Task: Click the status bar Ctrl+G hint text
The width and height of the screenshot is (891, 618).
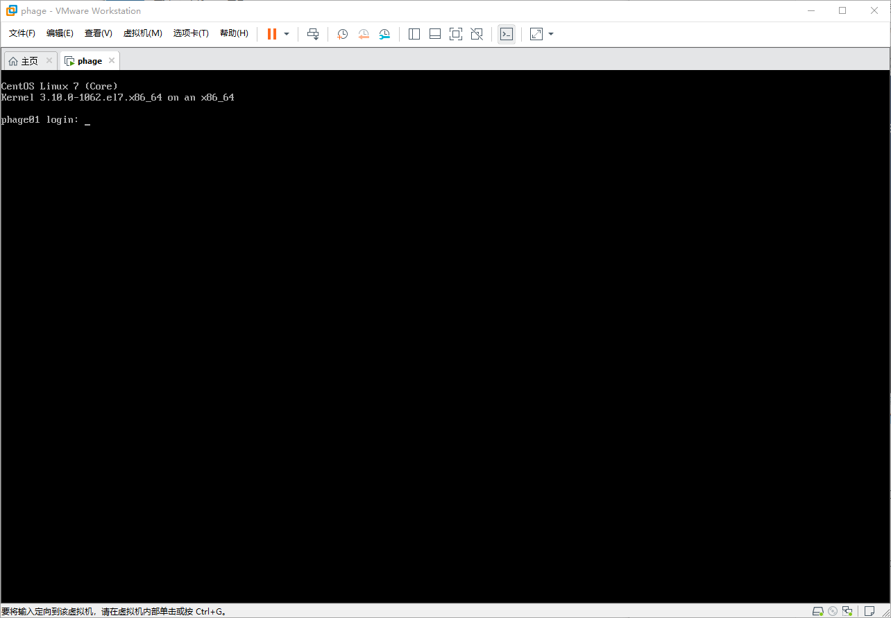Action: (114, 612)
